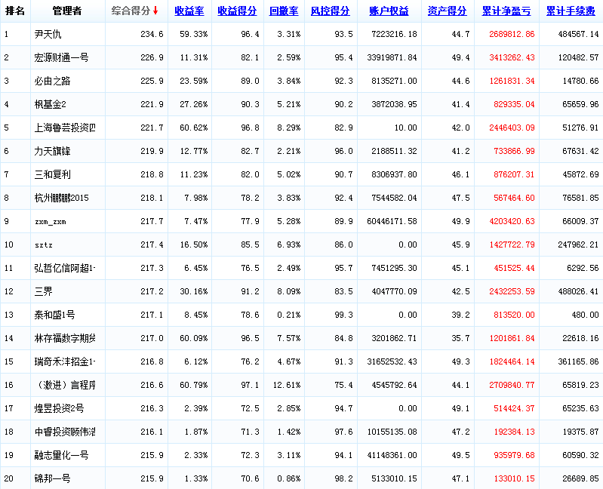Click the 排名 column header
Image resolution: width=603 pixels, height=489 pixels.
coord(15,11)
